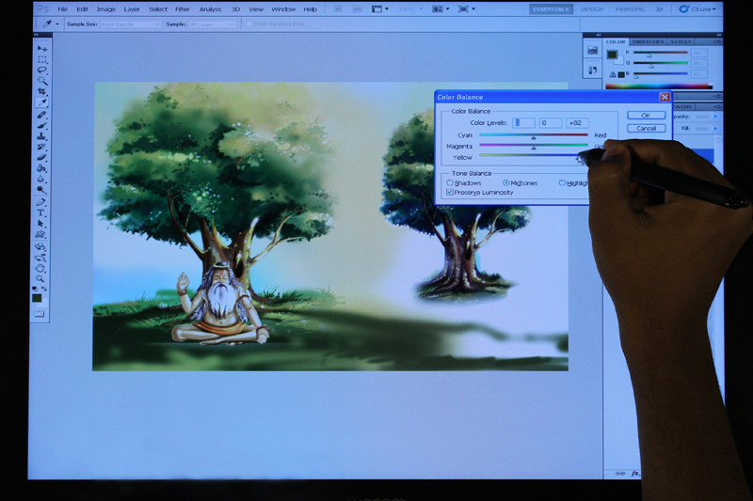Select the Zoom tool in toolbox
This screenshot has height=501, width=753.
point(40,279)
